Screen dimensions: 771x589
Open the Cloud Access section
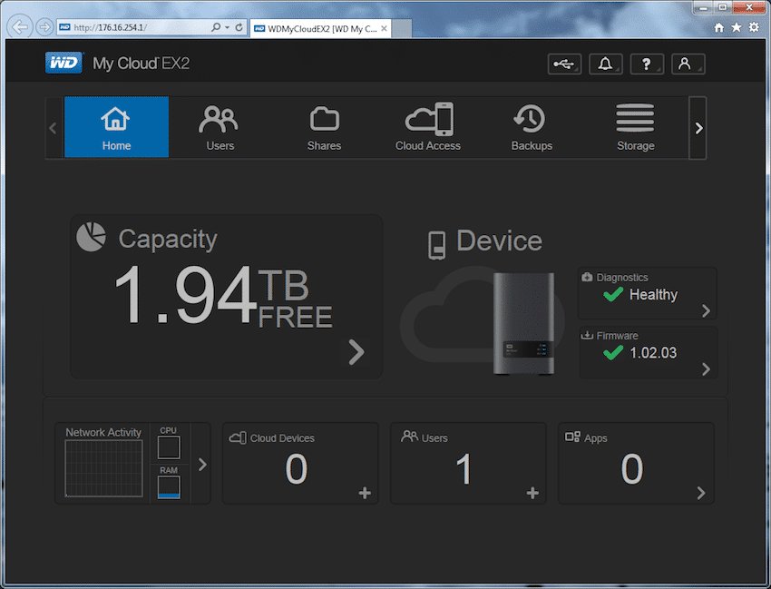point(428,127)
